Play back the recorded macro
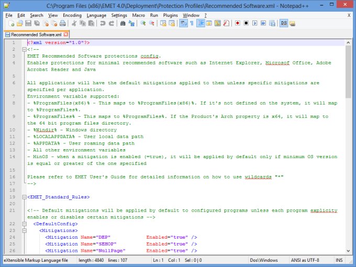The height and width of the screenshot is (267, 356). 255,23
